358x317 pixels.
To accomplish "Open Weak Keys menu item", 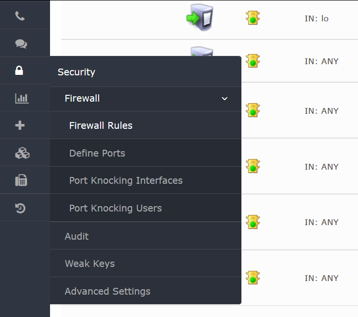I will pyautogui.click(x=146, y=264).
